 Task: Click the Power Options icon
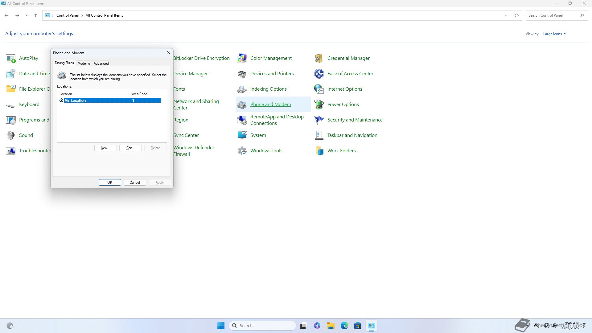[x=319, y=105]
